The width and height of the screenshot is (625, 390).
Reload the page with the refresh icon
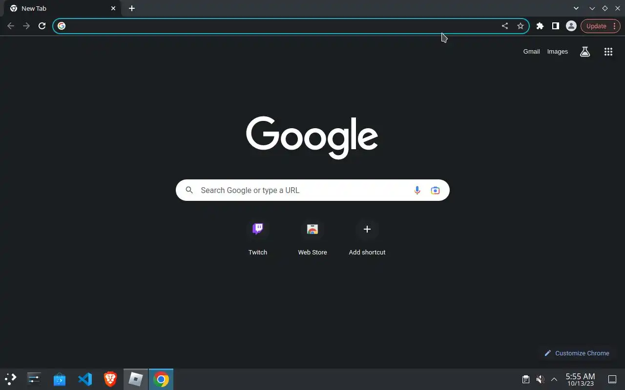click(x=42, y=26)
